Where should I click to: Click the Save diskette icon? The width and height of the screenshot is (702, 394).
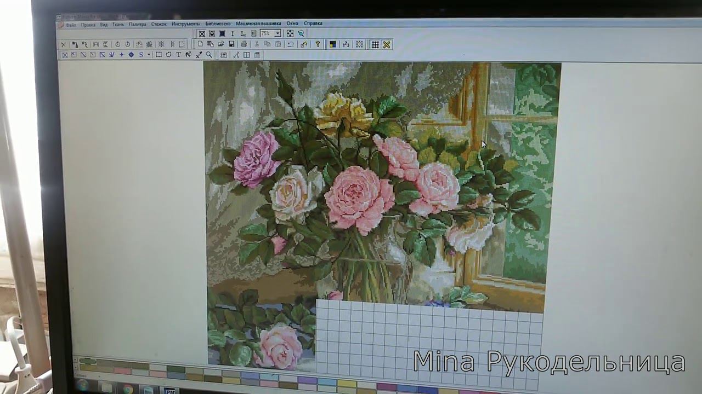point(231,44)
